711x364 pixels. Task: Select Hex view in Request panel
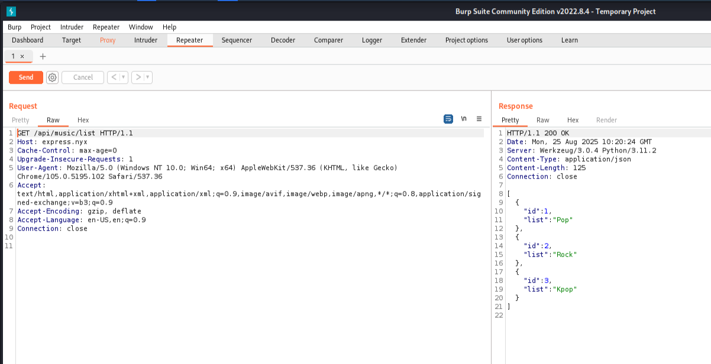pyautogui.click(x=83, y=120)
